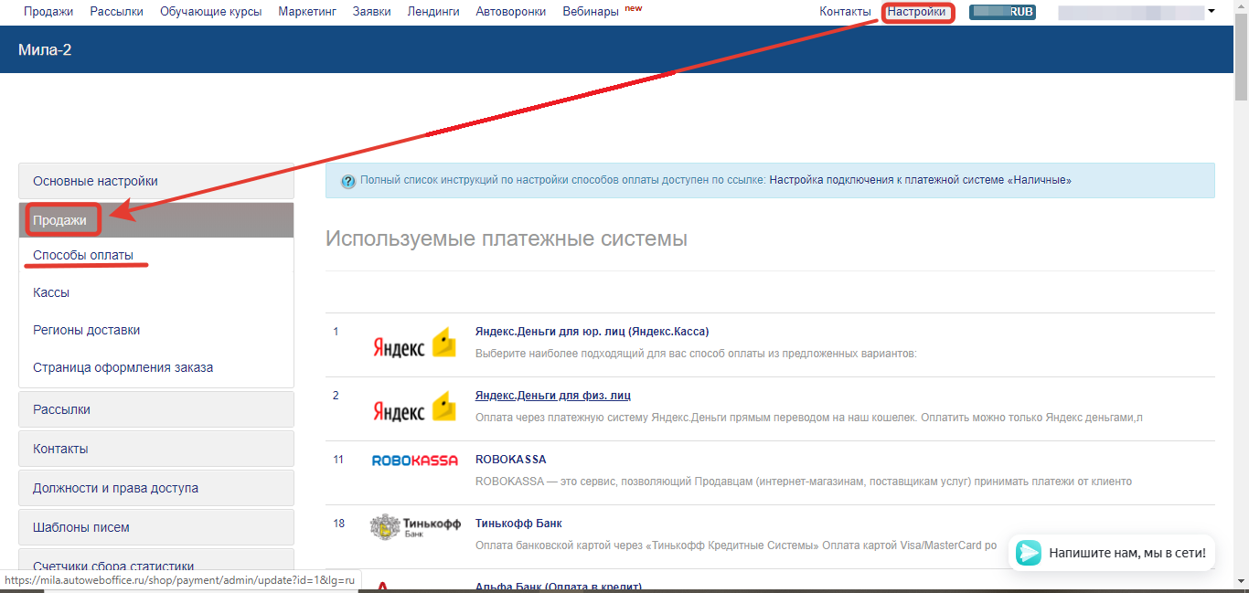
Task: Open the Вебинары menu item
Action: coord(591,12)
